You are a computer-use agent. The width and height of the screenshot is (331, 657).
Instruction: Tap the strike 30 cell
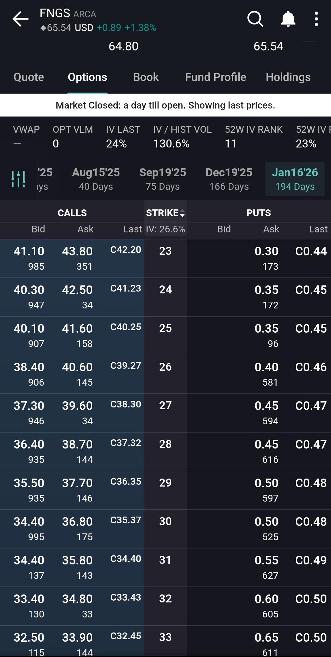pos(165,529)
